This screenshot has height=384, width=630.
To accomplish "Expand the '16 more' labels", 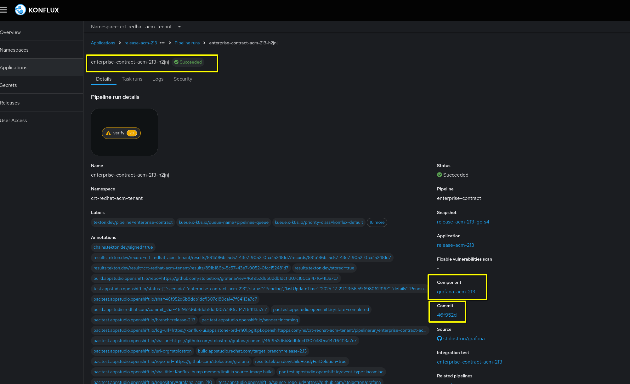I will pos(377,222).
